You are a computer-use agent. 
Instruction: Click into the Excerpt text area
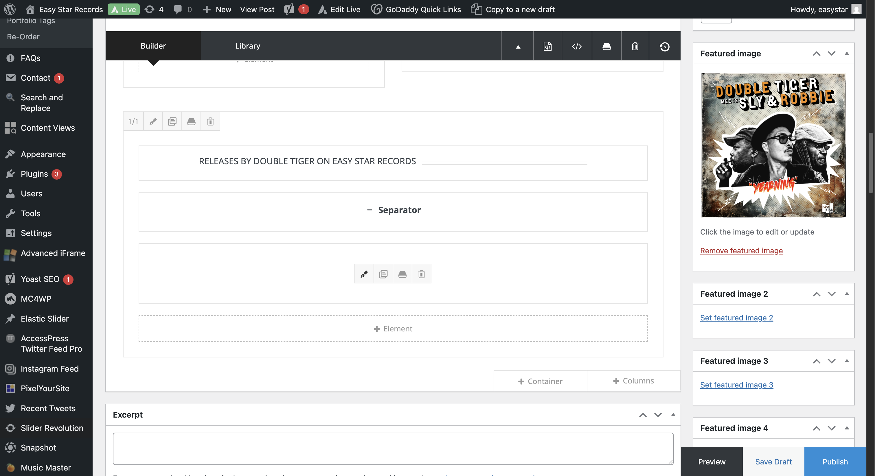click(x=393, y=448)
